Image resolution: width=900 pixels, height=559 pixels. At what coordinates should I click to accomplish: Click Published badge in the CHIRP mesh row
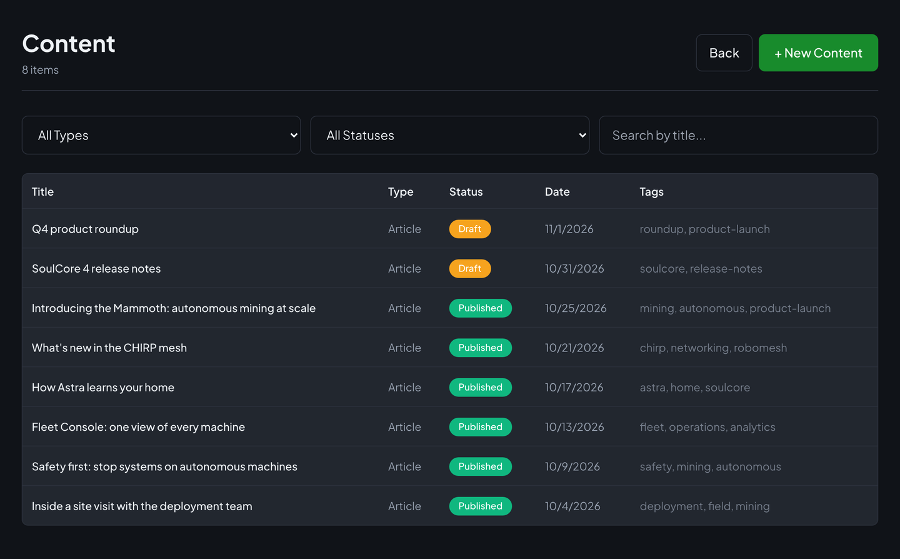[481, 348]
